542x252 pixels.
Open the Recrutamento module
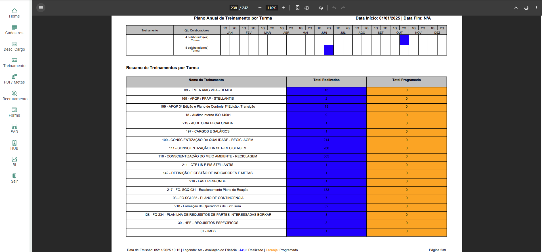pos(15,96)
